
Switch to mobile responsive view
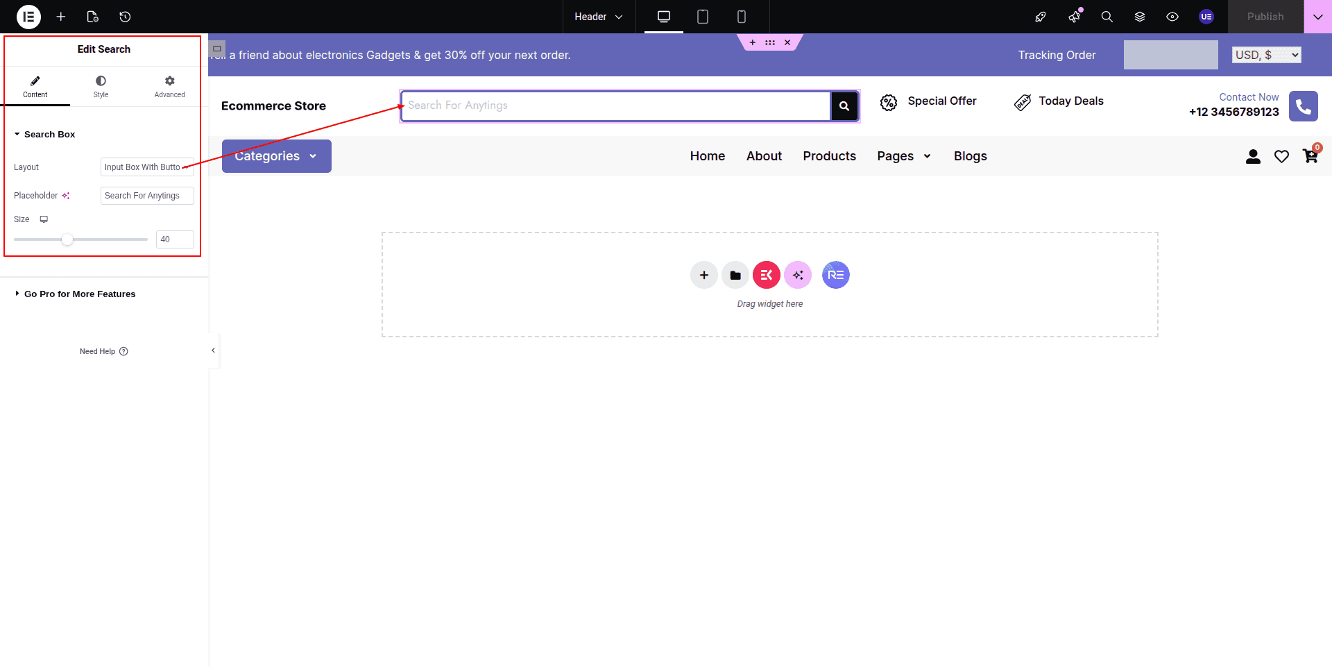[741, 17]
